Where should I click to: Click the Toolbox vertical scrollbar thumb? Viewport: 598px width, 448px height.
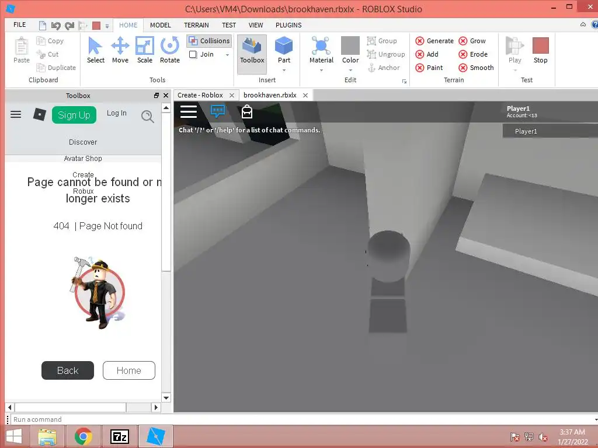coord(166,192)
